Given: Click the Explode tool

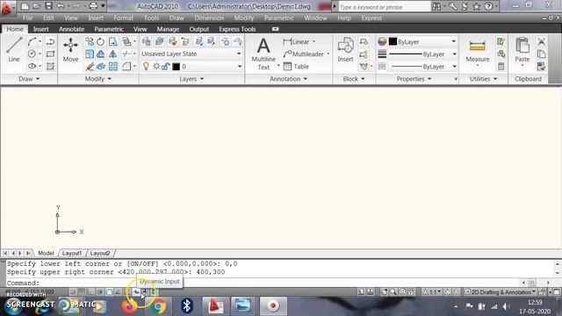Looking at the screenshot, I should tap(101, 67).
